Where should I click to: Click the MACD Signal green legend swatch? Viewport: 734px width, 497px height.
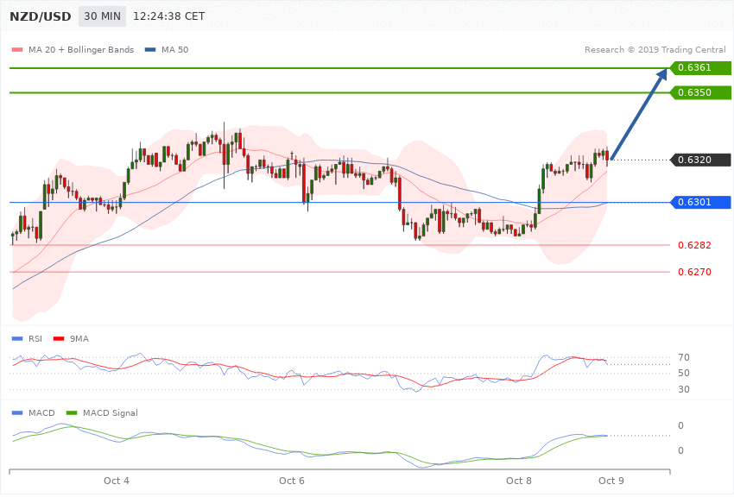coord(72,412)
